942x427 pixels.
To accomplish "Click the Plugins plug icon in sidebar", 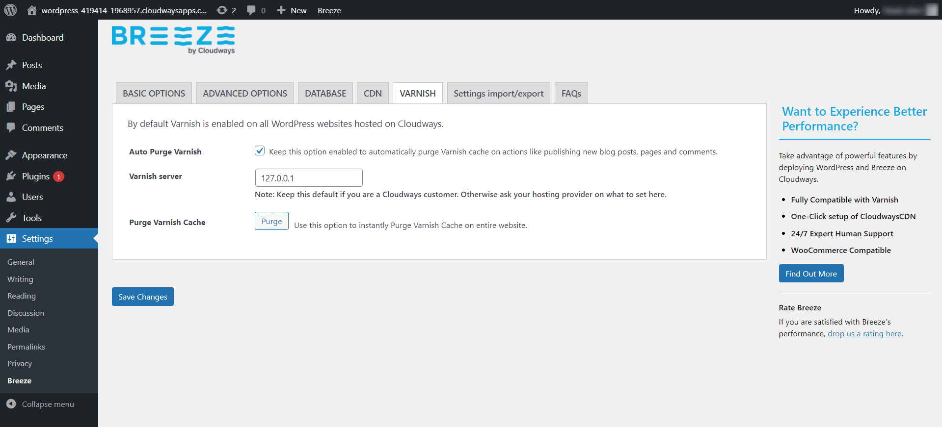I will (x=11, y=176).
